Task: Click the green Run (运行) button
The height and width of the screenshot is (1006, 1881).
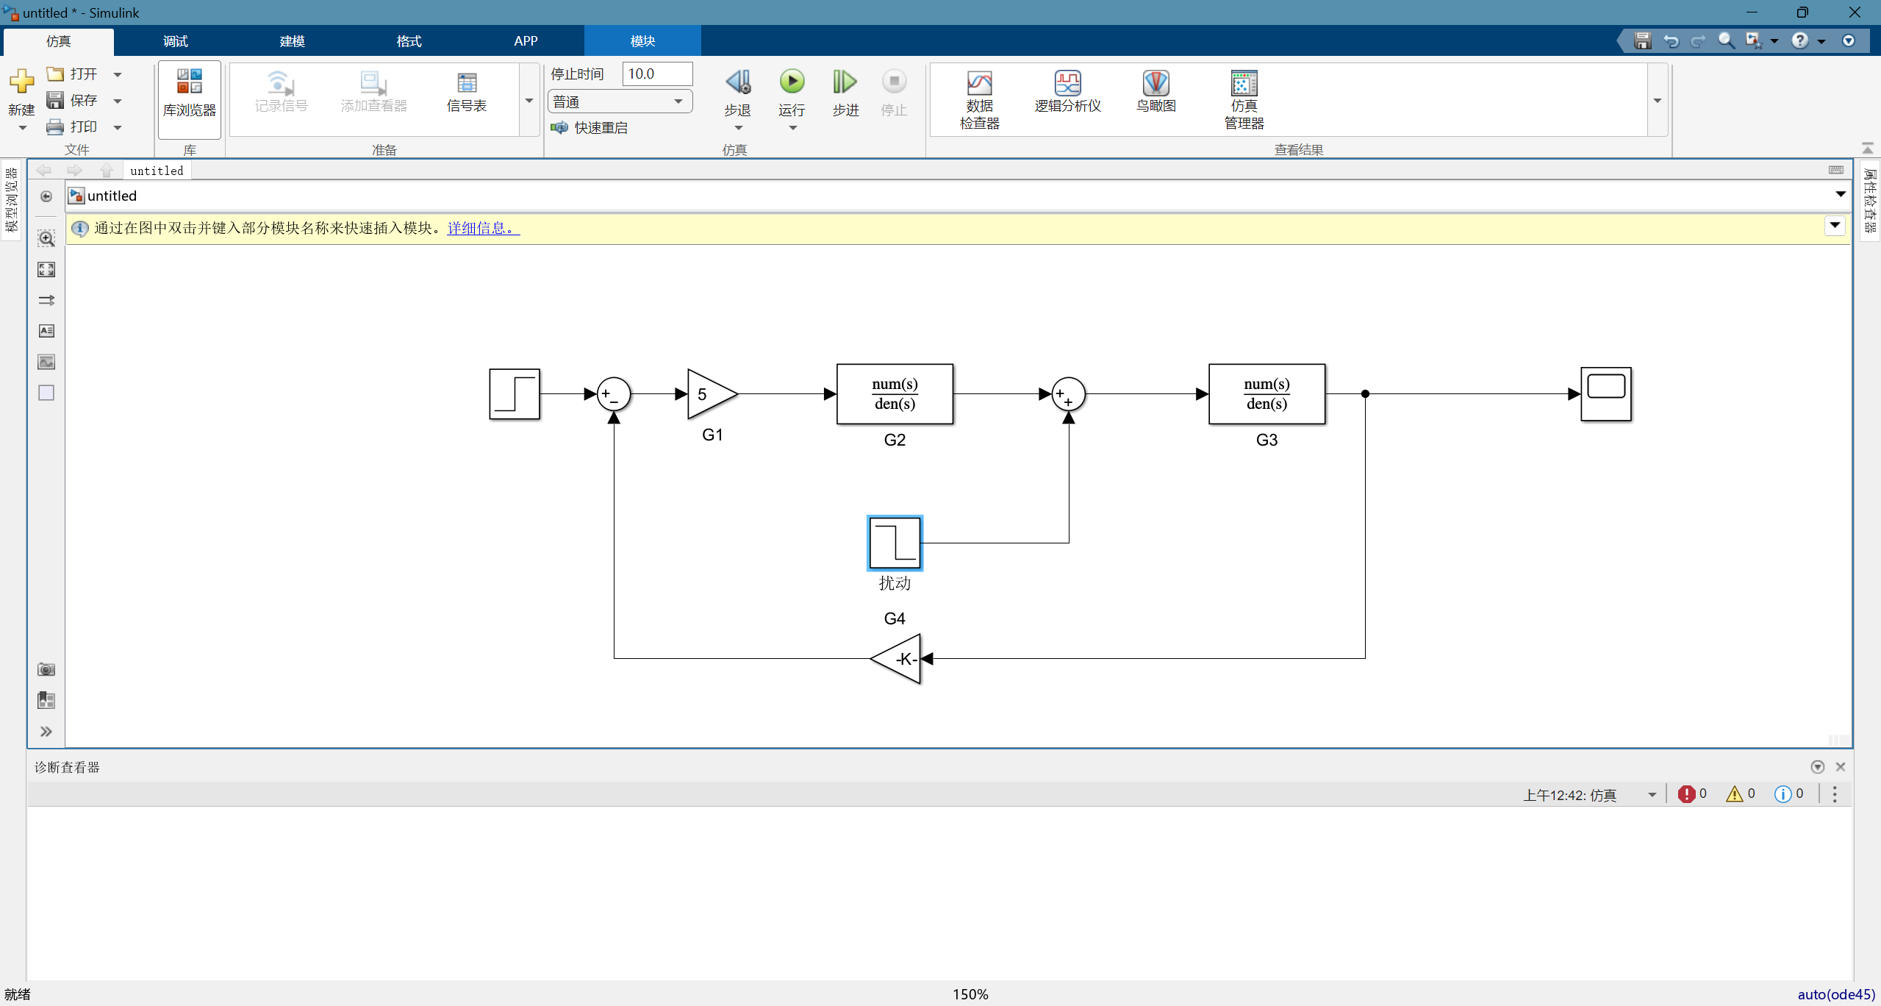Action: pyautogui.click(x=792, y=82)
